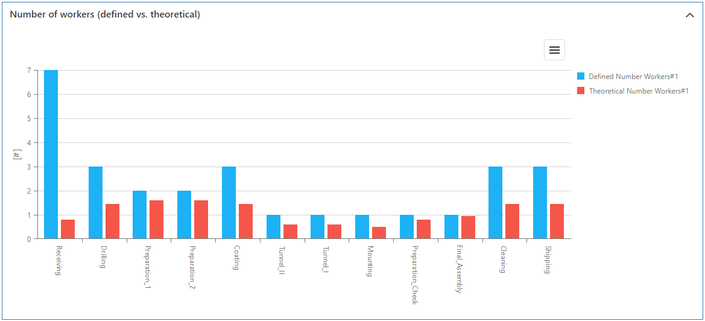Image resolution: width=705 pixels, height=321 pixels.
Task: Select the Tunnel_II x-axis label
Action: (281, 260)
